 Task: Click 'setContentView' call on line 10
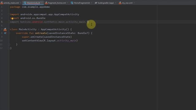click(32, 41)
